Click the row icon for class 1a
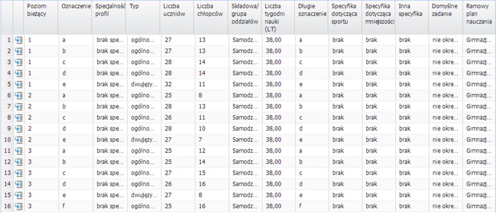This screenshot has height=213, width=496. point(19,40)
